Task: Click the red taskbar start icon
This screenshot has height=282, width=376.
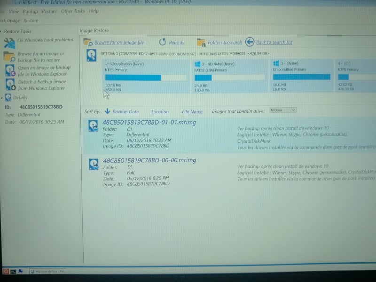Action: [6, 271]
